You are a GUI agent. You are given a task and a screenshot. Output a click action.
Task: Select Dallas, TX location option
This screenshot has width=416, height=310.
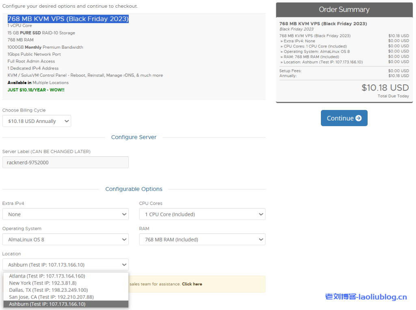tap(48, 290)
